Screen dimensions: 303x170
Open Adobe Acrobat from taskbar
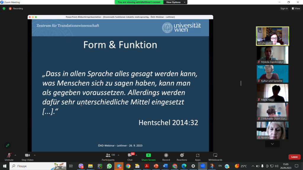tap(147, 166)
